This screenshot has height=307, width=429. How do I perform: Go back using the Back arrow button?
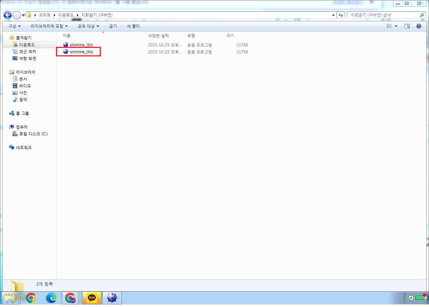[x=8, y=15]
